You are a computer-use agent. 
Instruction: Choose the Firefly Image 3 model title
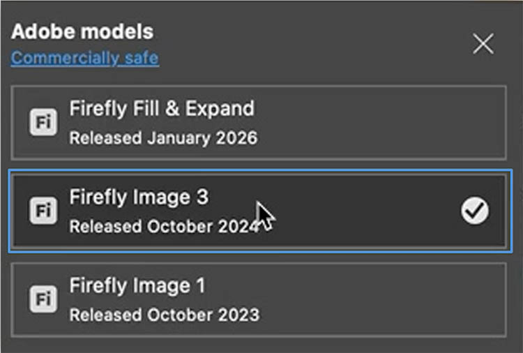(138, 197)
